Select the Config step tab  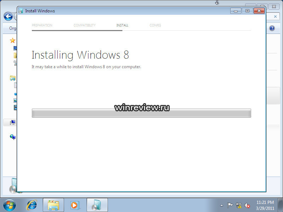pos(155,25)
